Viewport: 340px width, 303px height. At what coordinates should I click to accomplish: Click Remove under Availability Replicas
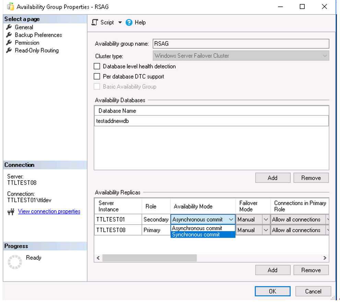311,270
